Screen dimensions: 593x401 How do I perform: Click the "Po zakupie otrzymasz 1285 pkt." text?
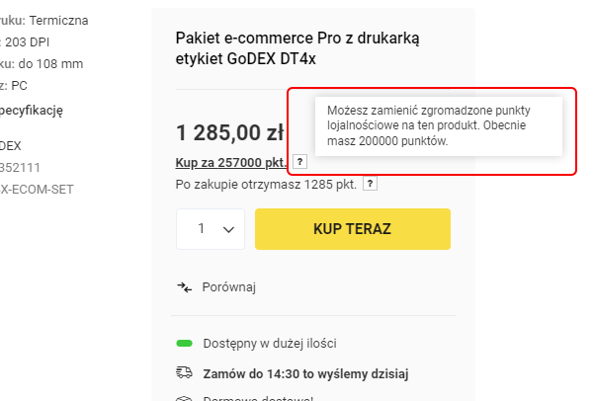pyautogui.click(x=266, y=184)
